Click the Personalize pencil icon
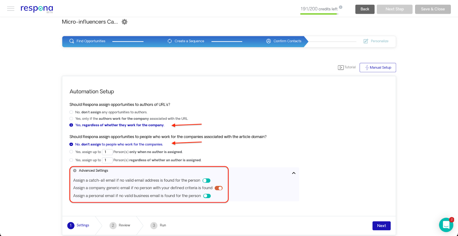Image resolution: width=458 pixels, height=236 pixels. (366, 41)
